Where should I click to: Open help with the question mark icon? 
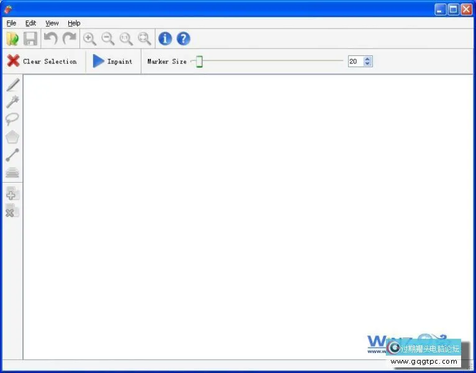coord(183,39)
